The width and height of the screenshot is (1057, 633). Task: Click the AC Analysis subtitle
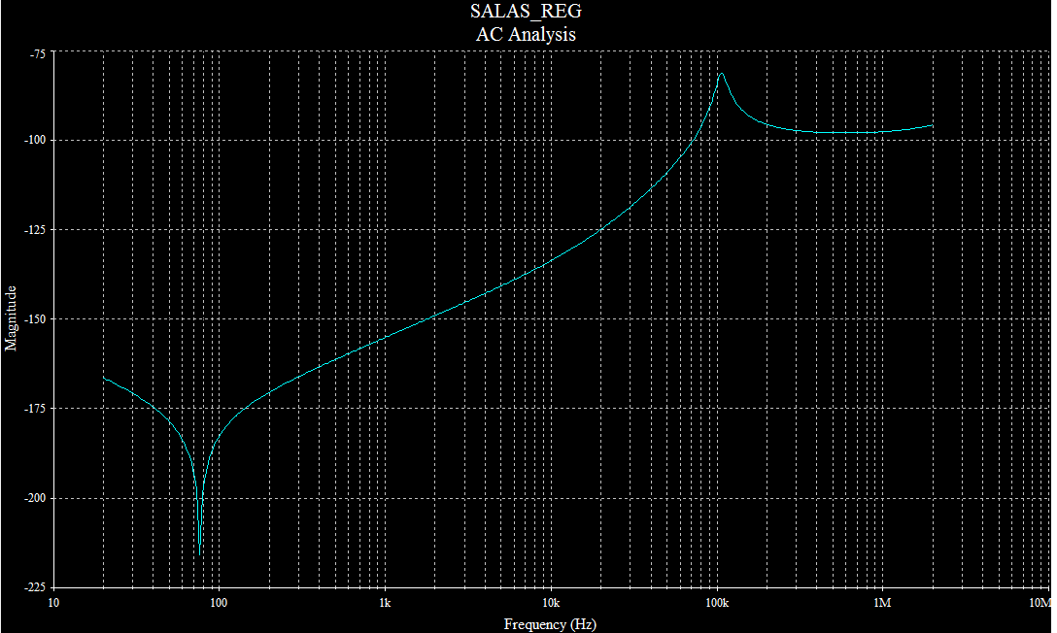[526, 34]
